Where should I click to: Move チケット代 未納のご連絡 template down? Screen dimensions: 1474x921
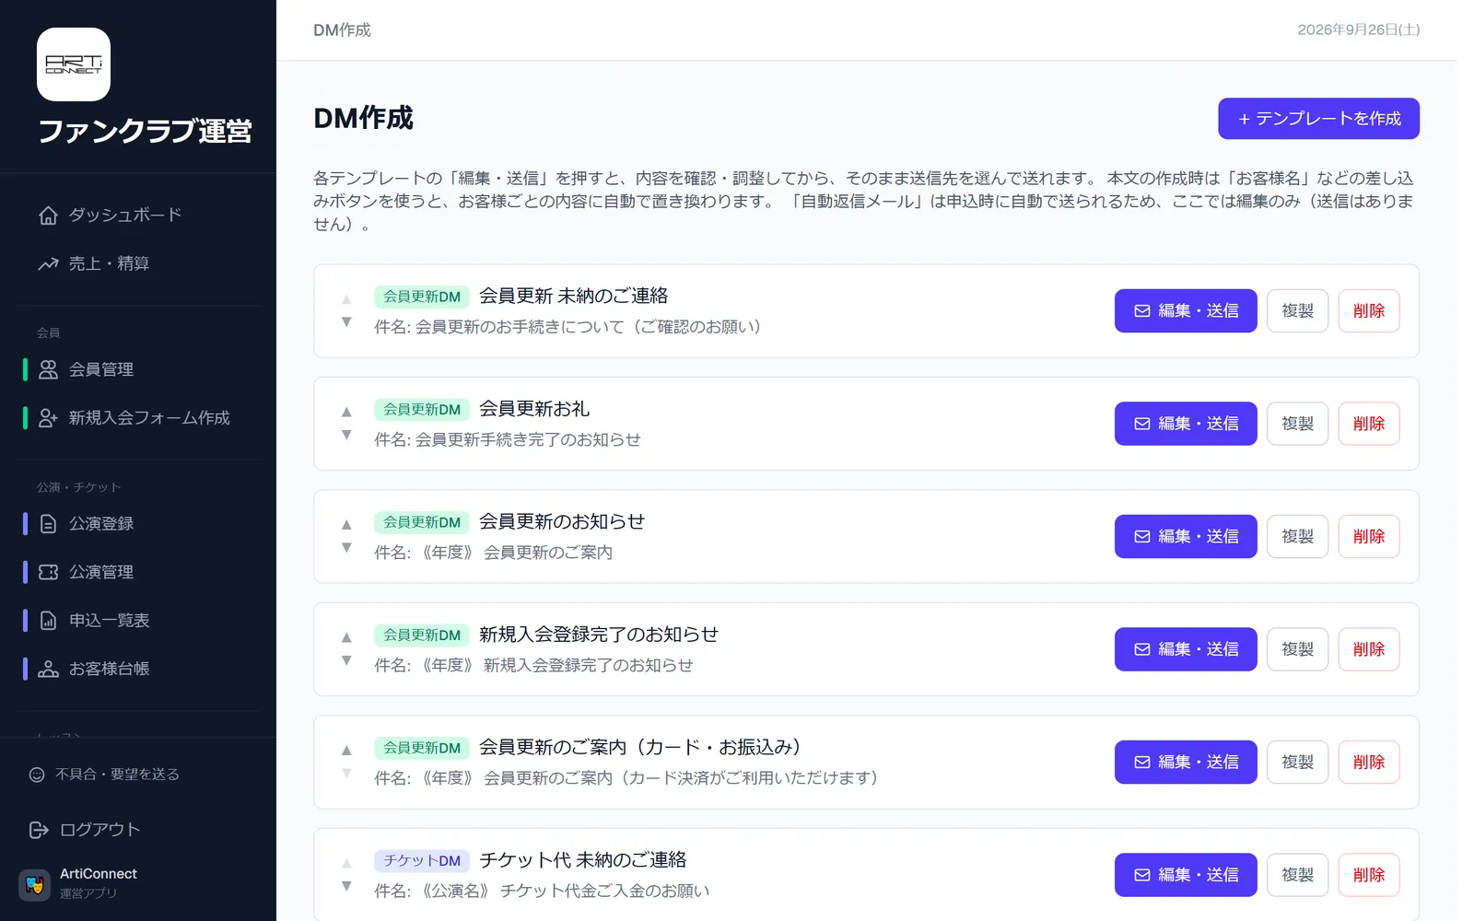[346, 886]
